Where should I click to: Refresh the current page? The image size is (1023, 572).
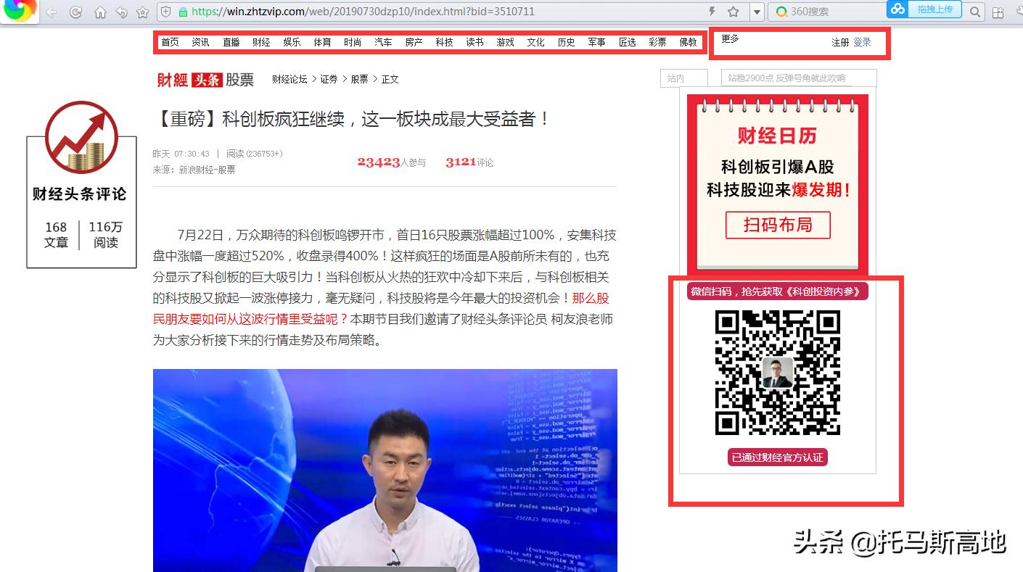click(x=75, y=12)
